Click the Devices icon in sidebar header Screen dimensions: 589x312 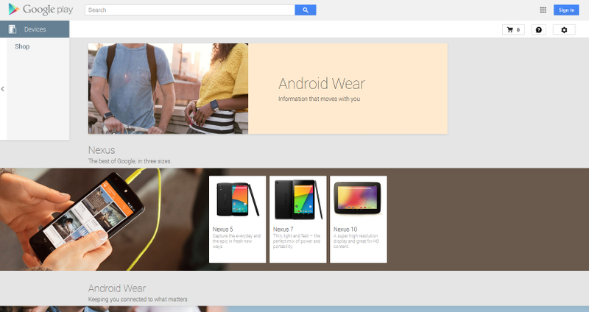13,29
